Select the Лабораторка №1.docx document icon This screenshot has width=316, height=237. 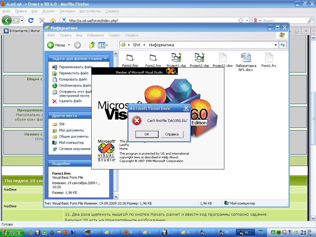246,58
